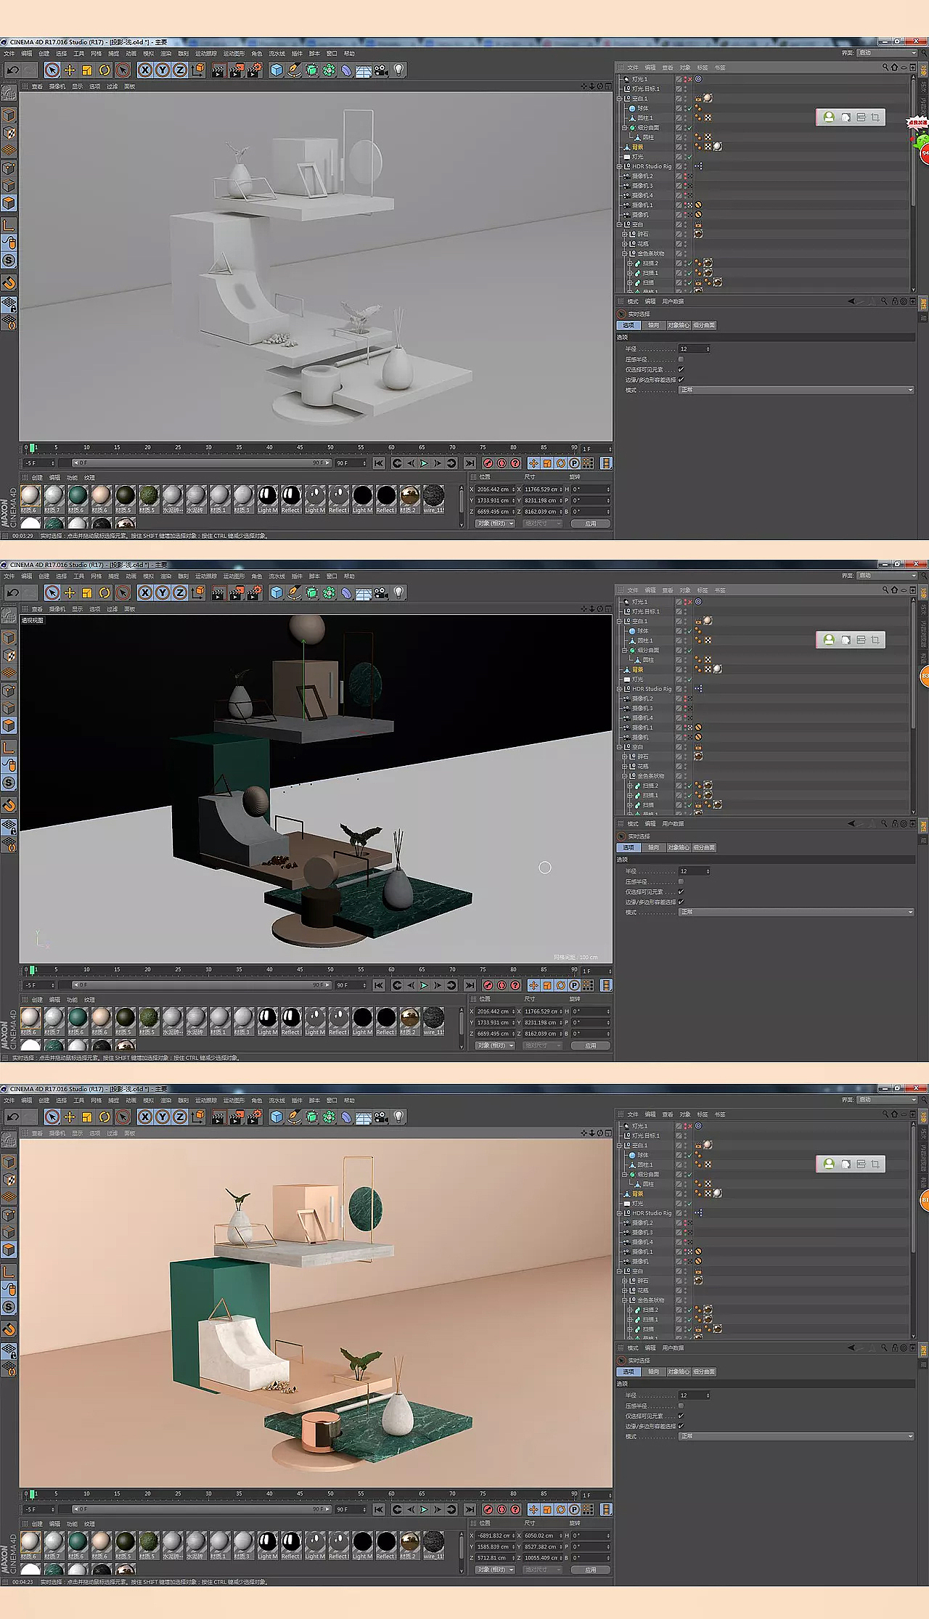Select Rotate tool in gray clay window

tap(105, 70)
